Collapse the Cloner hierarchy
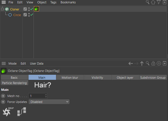 pos(2,9)
